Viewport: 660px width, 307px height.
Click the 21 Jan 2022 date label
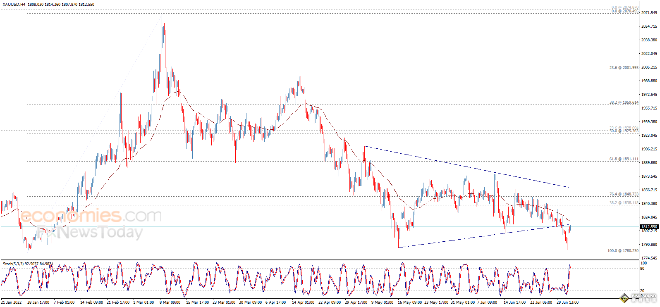click(x=12, y=302)
